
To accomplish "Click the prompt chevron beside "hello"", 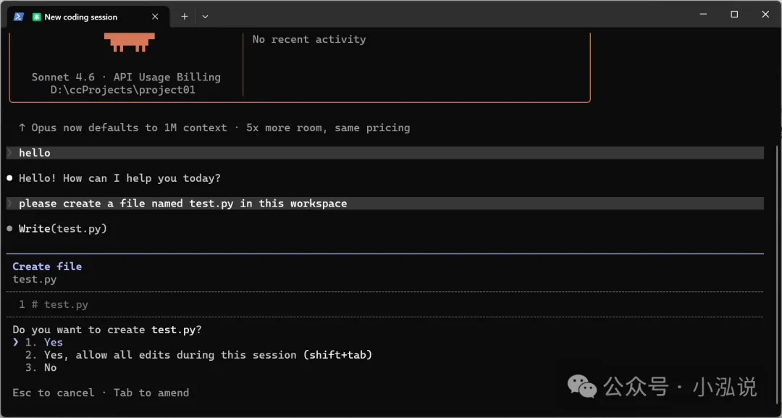I will (x=9, y=153).
